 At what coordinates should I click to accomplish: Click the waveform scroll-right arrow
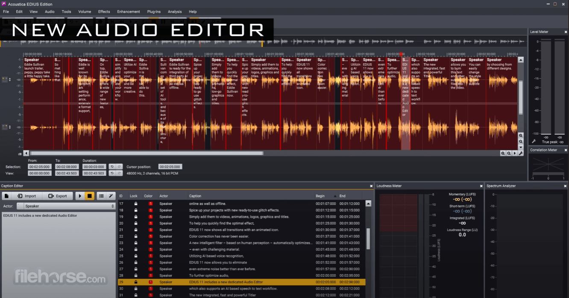pos(515,153)
